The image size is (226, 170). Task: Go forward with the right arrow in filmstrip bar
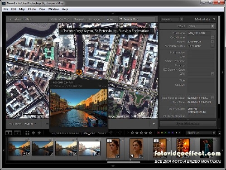39,133
